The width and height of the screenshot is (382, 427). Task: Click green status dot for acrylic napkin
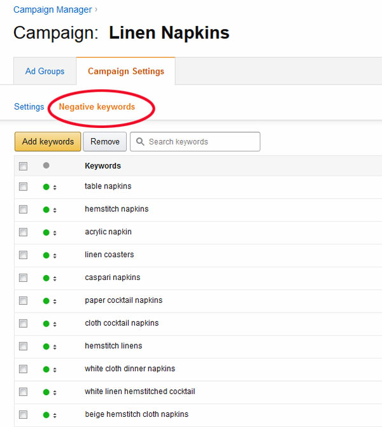(46, 232)
